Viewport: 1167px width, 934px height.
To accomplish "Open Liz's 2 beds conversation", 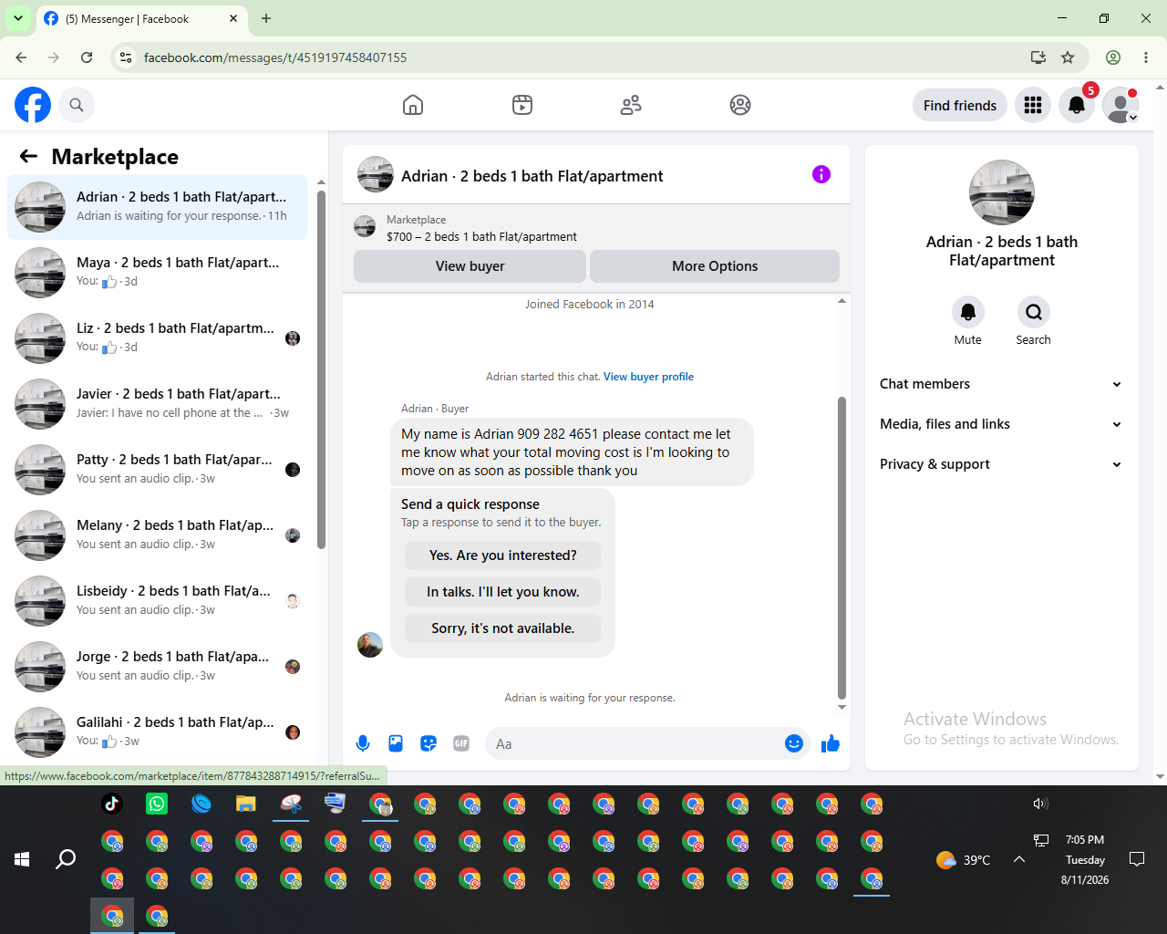I will coord(157,338).
